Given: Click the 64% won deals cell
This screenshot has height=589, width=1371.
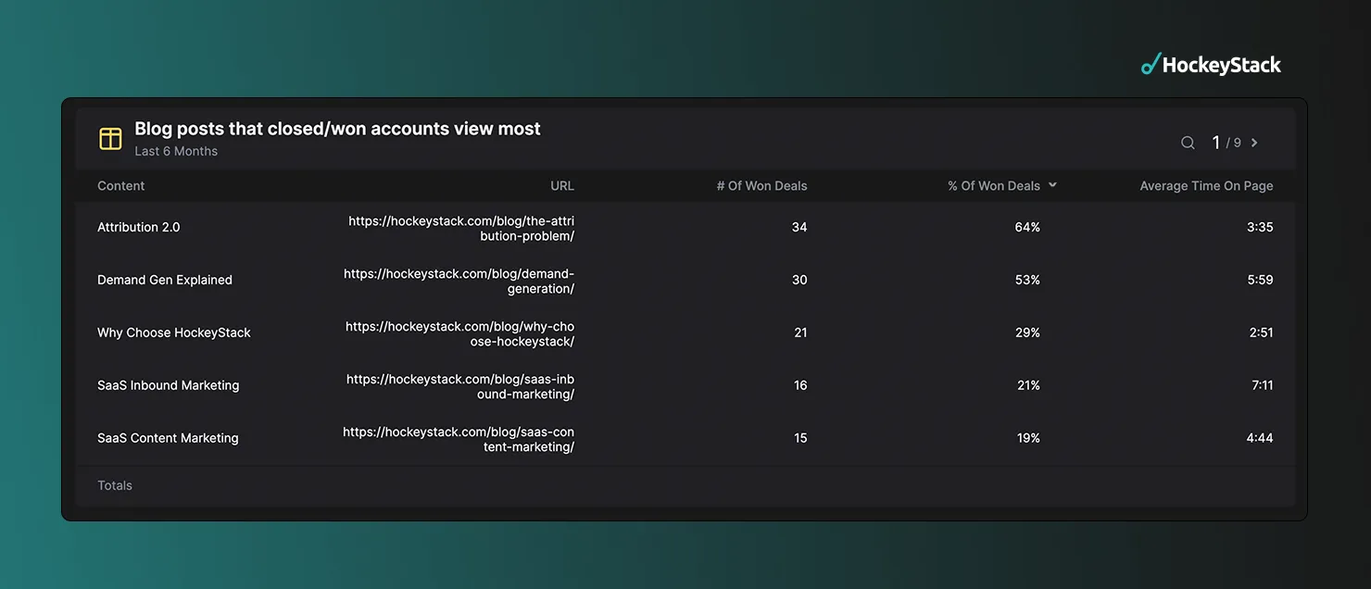Looking at the screenshot, I should coord(1027,227).
